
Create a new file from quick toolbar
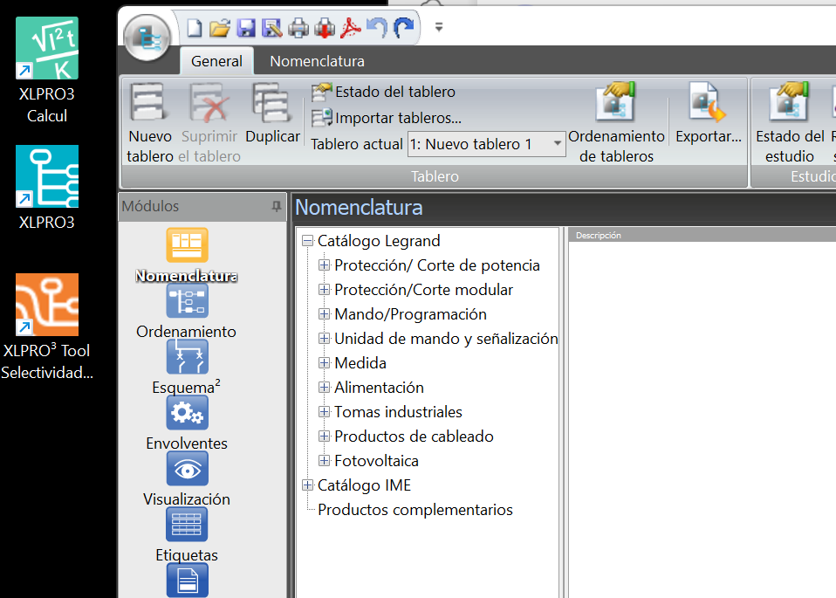[195, 27]
